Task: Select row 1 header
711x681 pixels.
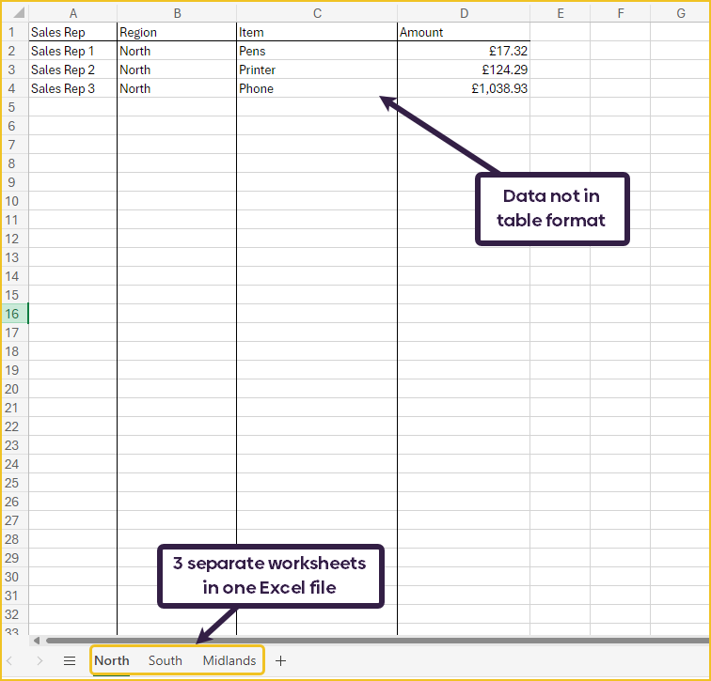Action: (x=14, y=32)
